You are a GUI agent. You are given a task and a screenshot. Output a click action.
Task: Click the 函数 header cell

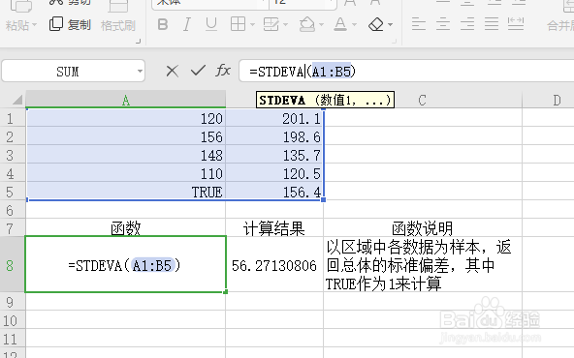(126, 228)
